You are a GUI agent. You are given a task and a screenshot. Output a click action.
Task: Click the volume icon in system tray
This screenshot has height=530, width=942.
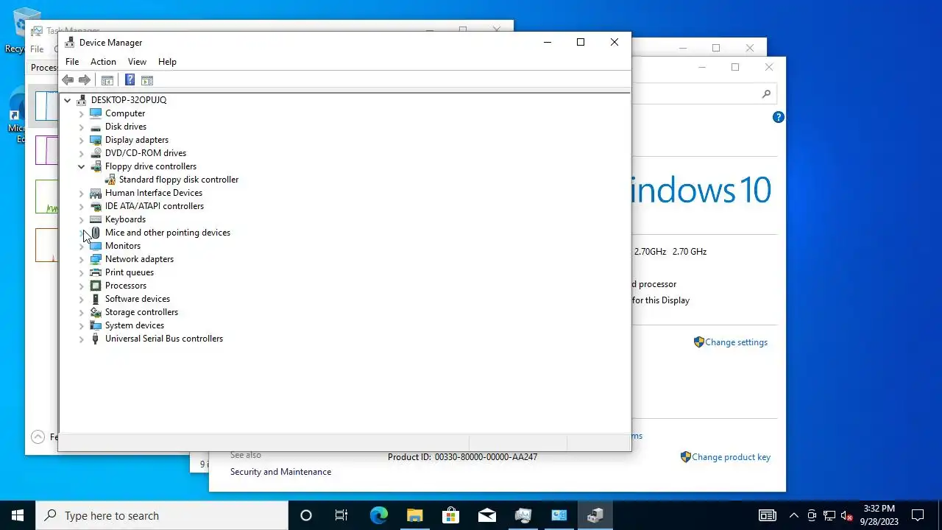pos(846,515)
